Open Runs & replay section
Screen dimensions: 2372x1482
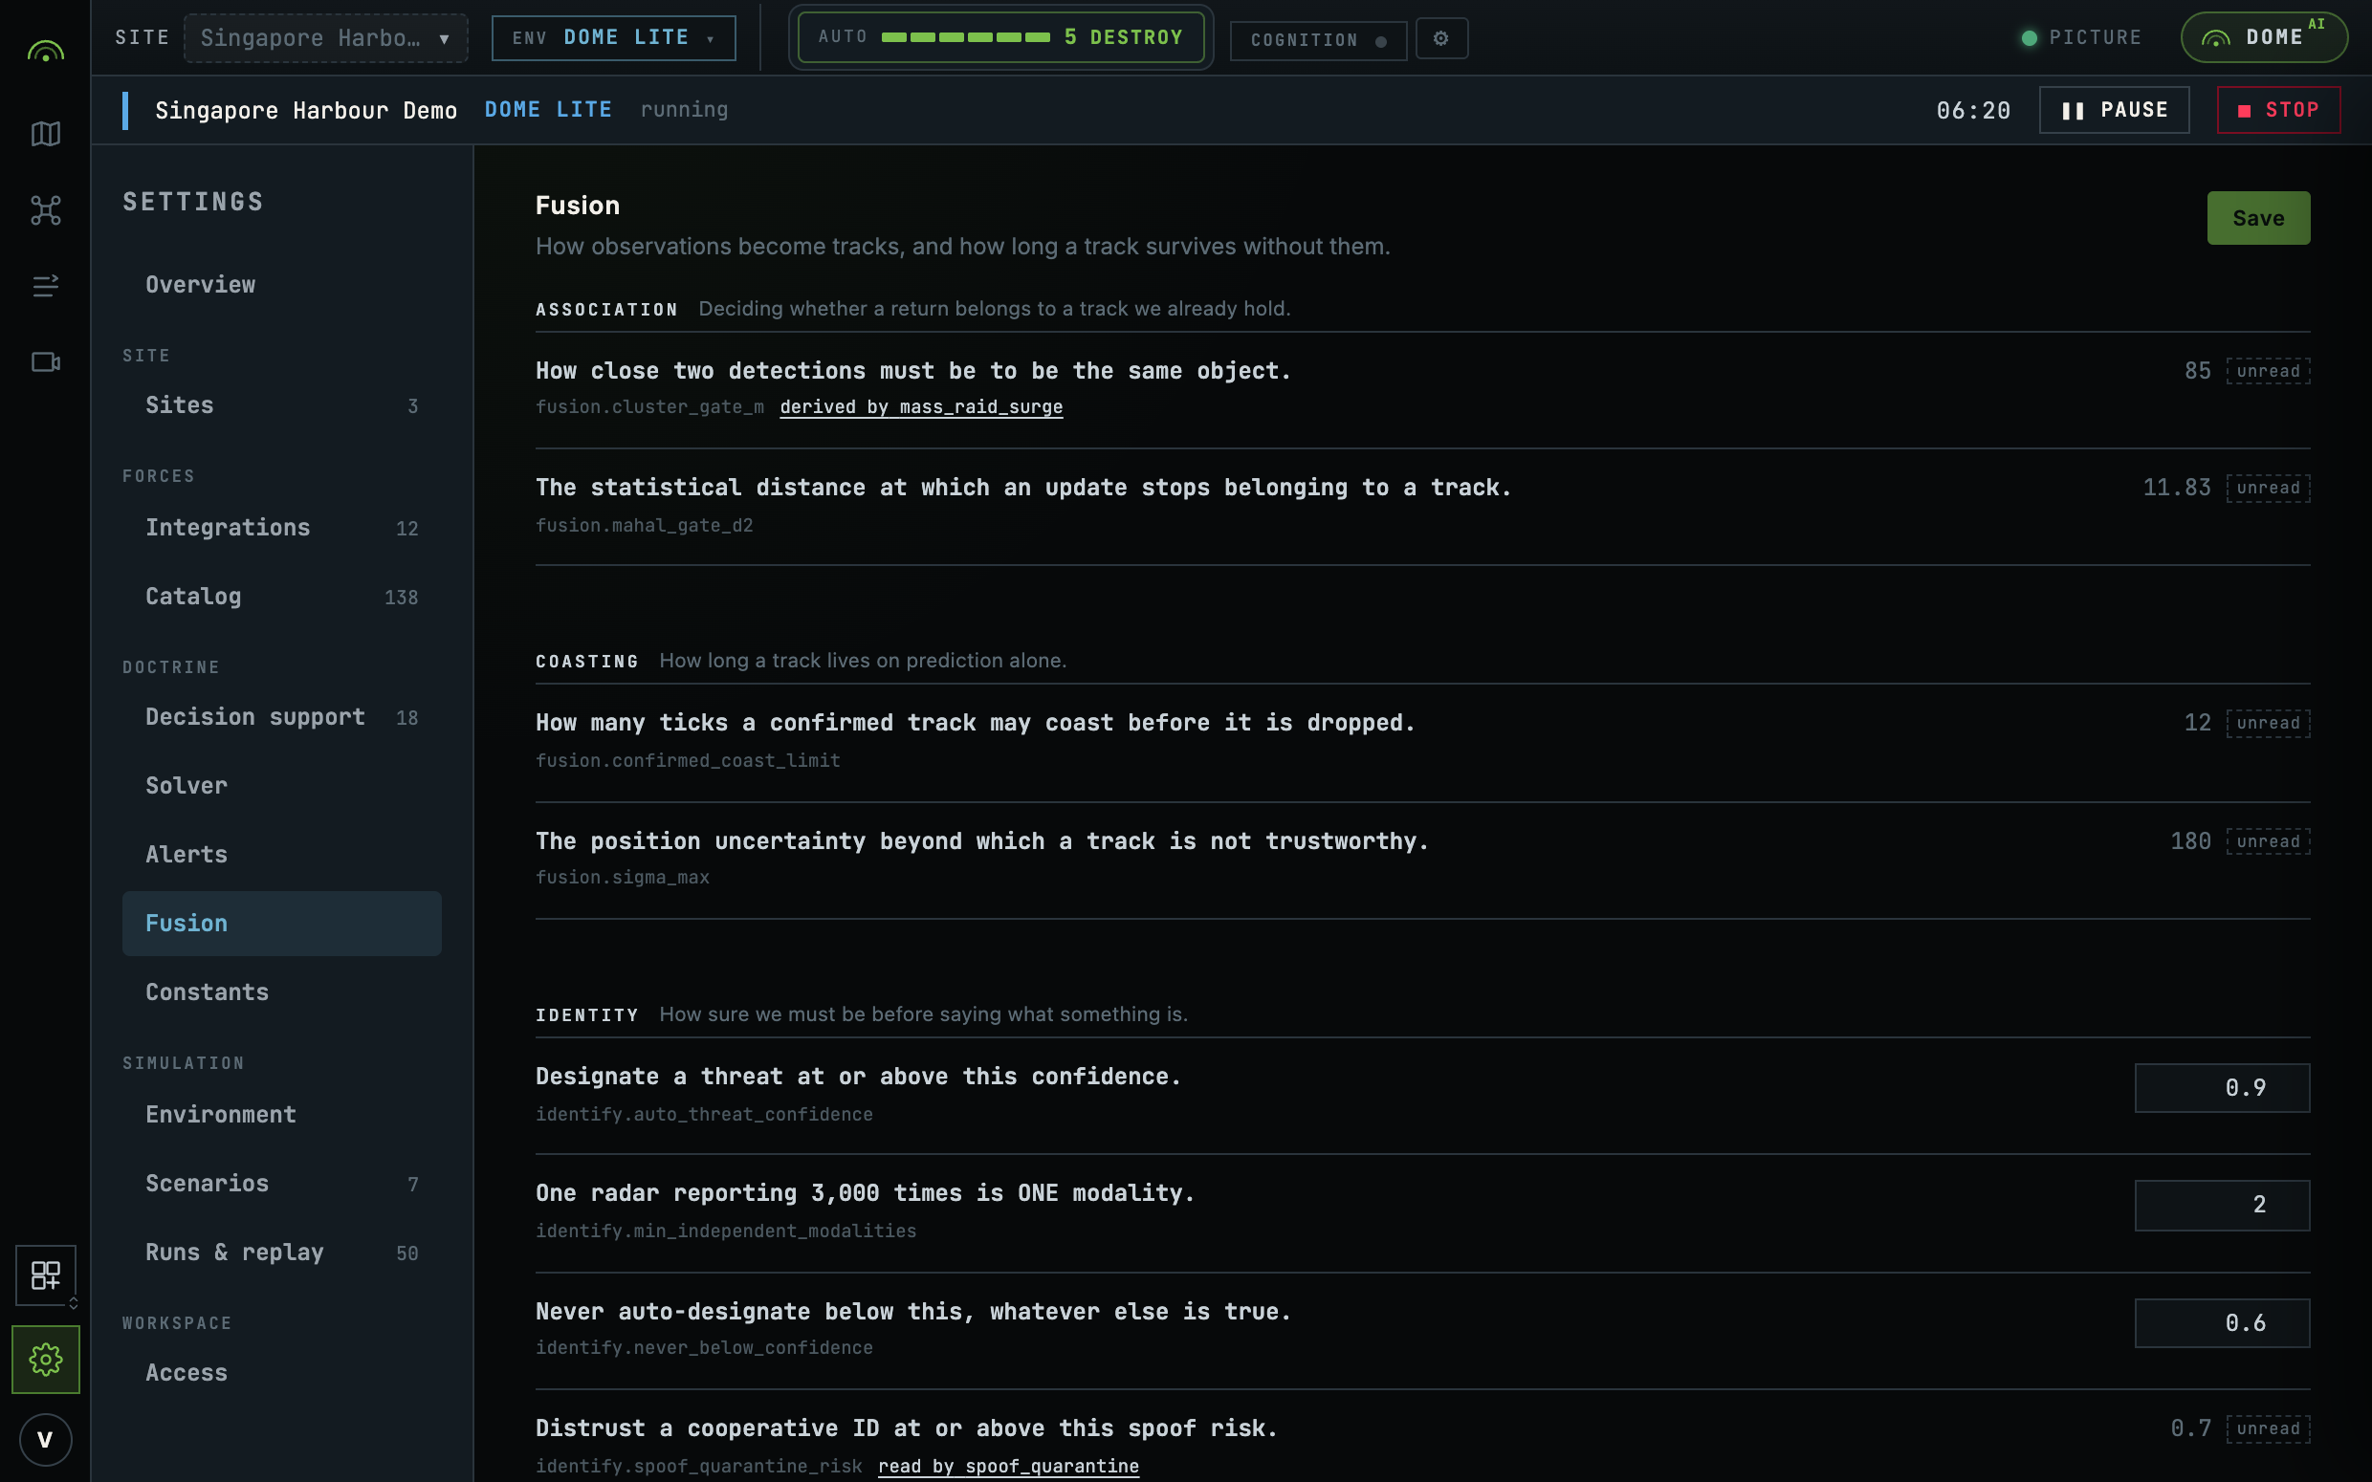coord(281,1252)
